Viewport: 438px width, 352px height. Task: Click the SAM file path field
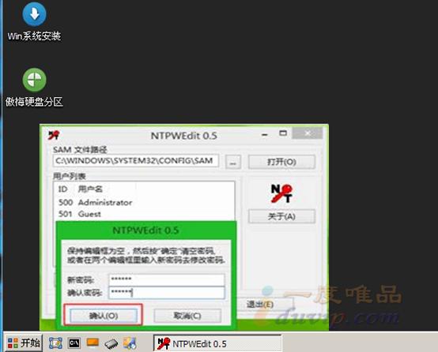pos(136,161)
